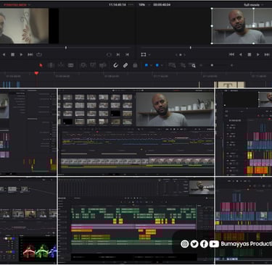Image resolution: width=272 pixels, height=265 pixels.
Task: Click the Transform overlay icon under timeline viewer
Action: 144,55
